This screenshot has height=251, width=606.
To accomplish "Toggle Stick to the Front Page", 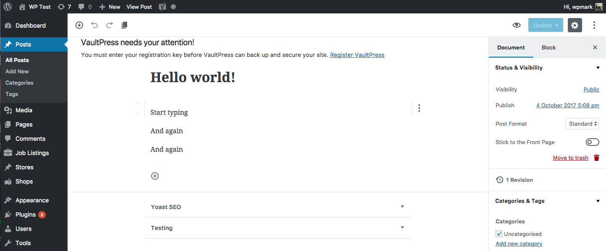I will coord(593,142).
